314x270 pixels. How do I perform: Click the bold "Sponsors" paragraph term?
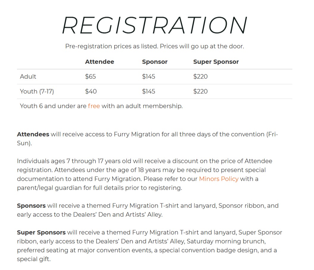point(31,205)
